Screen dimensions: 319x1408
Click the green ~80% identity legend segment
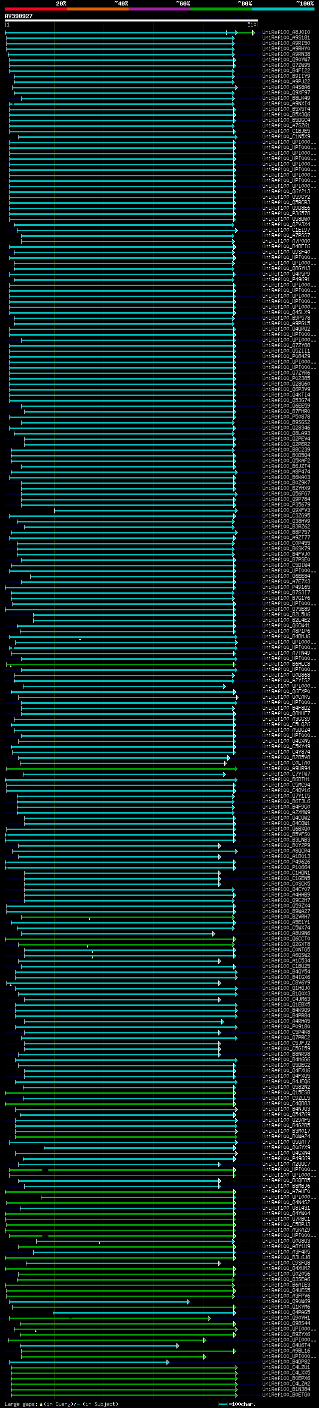pyautogui.click(x=221, y=9)
